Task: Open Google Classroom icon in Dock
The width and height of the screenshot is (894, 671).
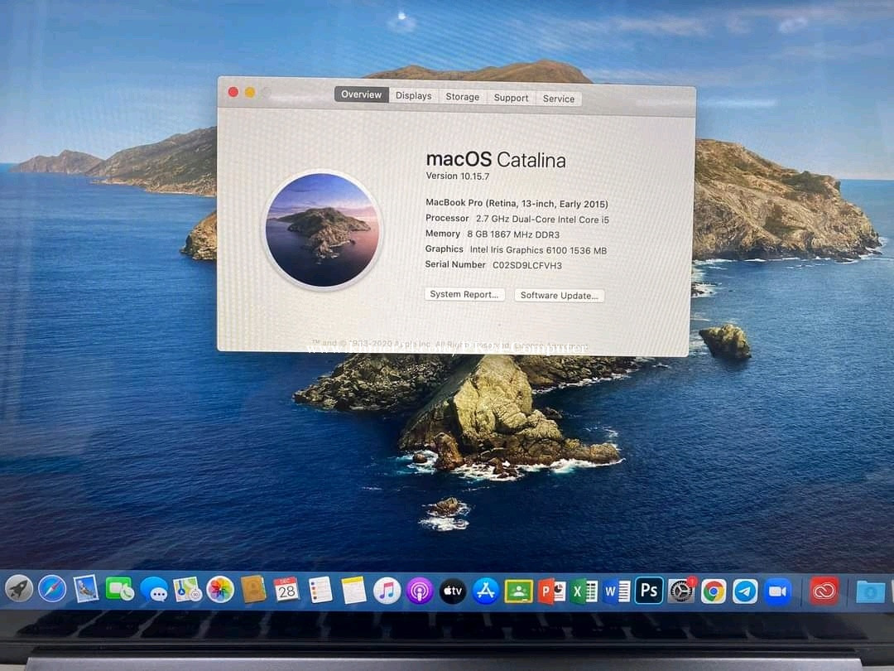Action: tap(518, 591)
